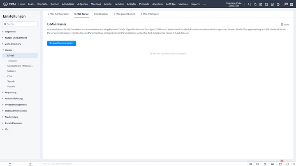Open the Analytik module
Screen dimensions: 296x166
132,4
